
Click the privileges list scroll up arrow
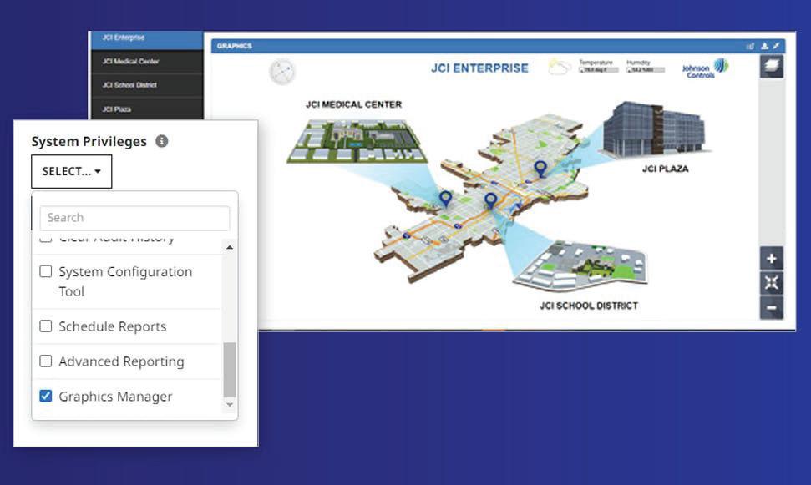point(230,248)
